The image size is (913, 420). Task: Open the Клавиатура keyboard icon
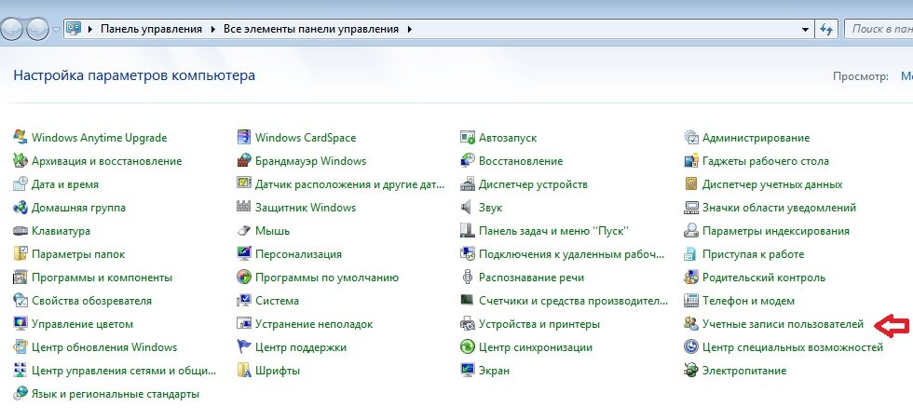(20, 230)
